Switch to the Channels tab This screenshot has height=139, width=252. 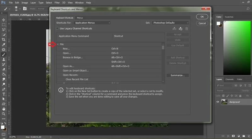point(229,79)
